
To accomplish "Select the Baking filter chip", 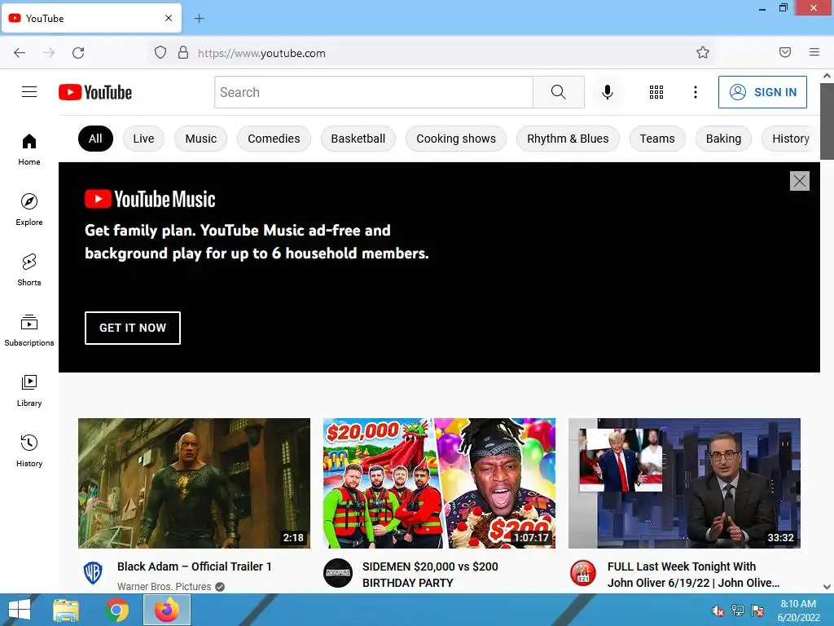I will (723, 139).
